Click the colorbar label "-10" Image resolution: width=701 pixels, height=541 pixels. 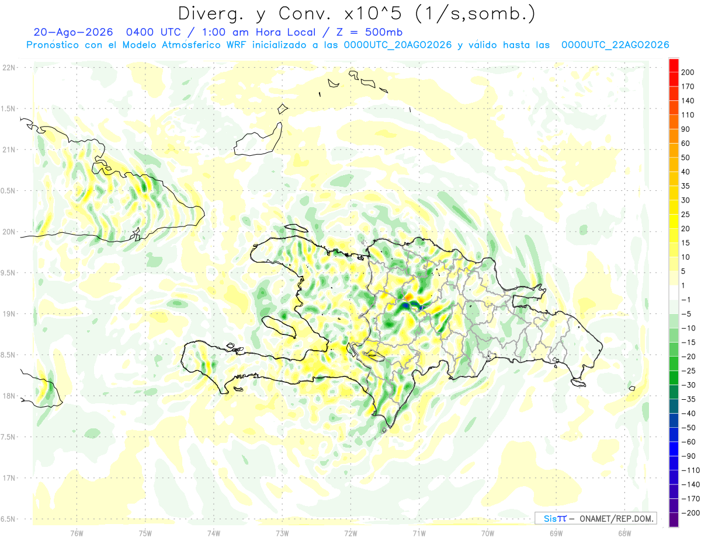688,329
